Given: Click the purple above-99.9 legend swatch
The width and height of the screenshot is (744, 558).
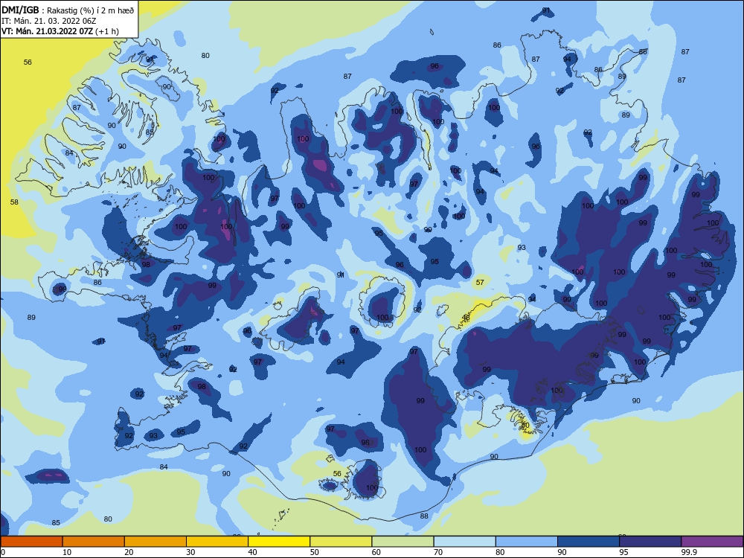Looking at the screenshot, I should 712,542.
